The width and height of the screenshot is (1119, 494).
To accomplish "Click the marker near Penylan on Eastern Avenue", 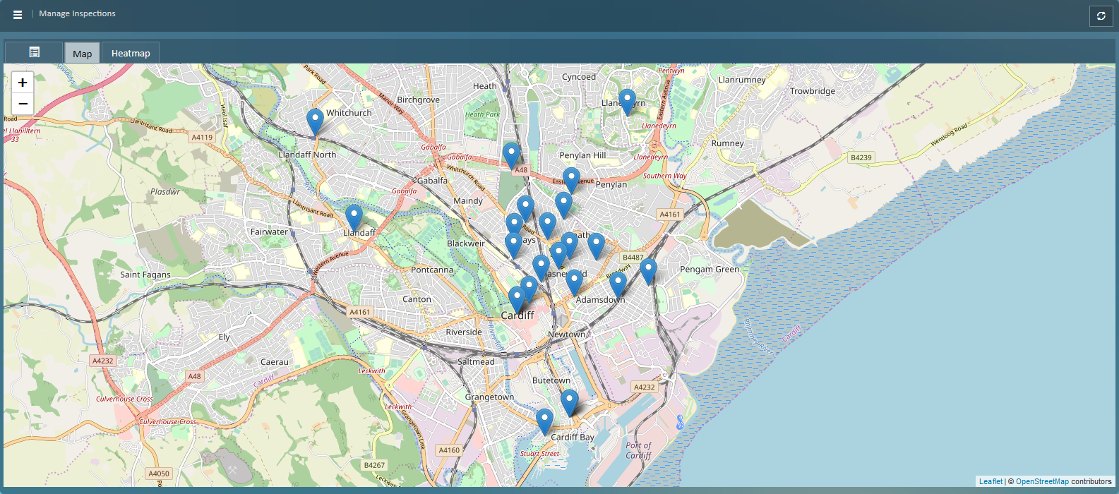I will (x=571, y=180).
